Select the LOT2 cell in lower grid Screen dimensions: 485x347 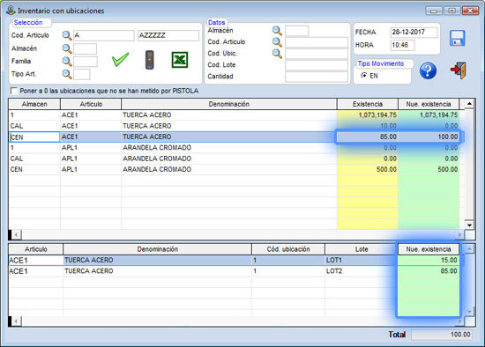click(x=362, y=271)
